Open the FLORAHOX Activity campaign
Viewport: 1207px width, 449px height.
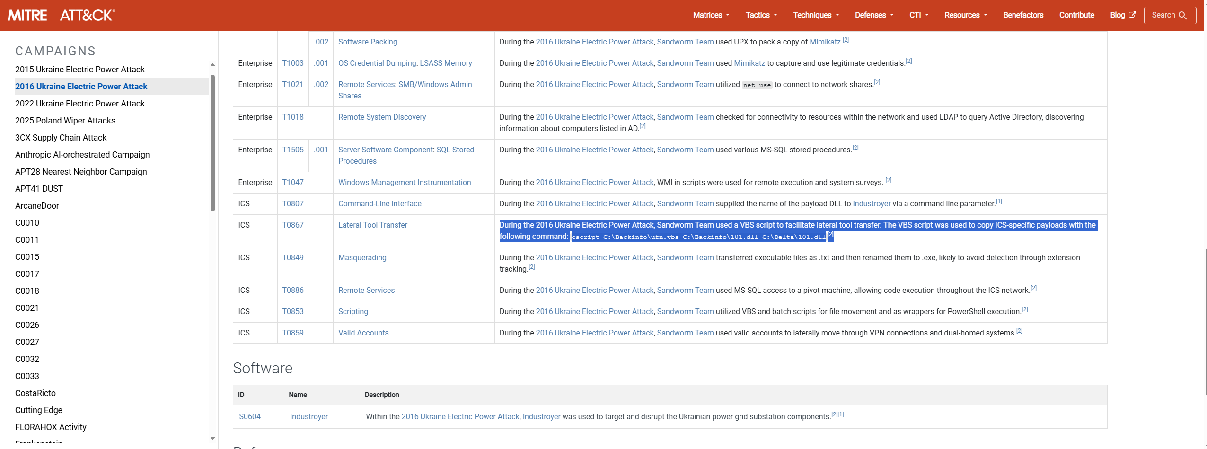51,427
